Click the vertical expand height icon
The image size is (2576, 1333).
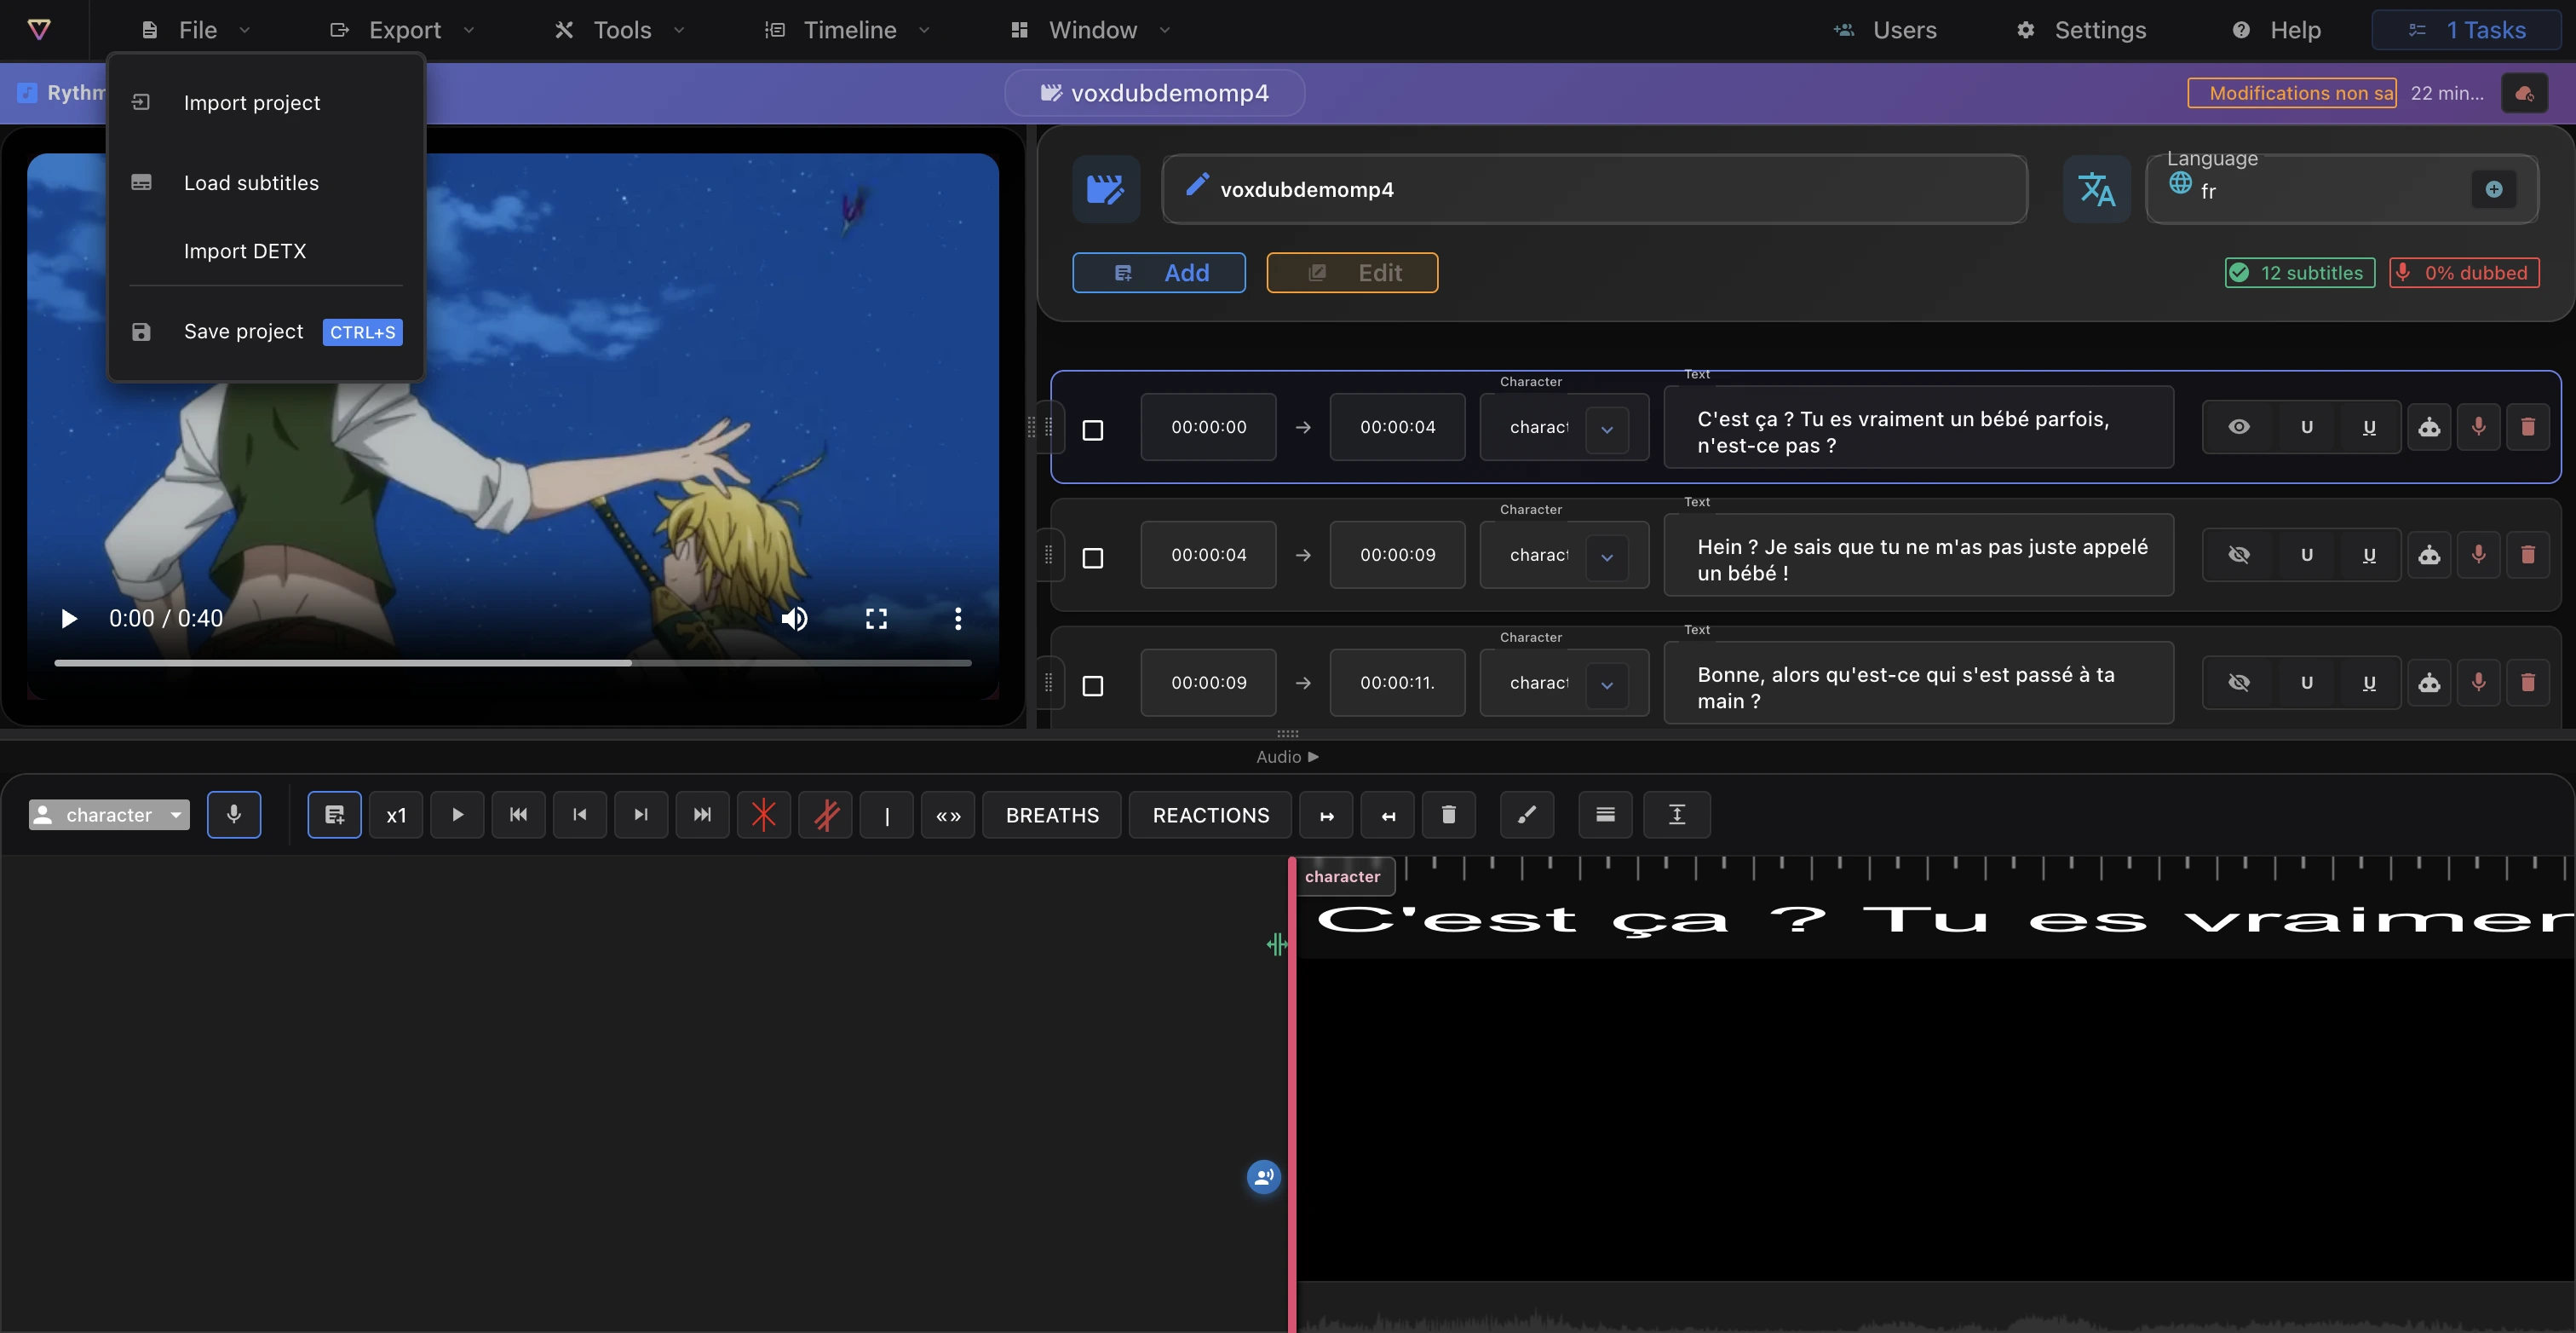point(1677,815)
